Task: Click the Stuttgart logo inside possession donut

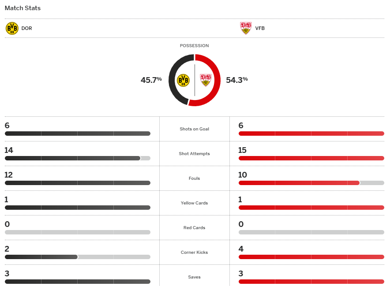Action: tap(206, 80)
